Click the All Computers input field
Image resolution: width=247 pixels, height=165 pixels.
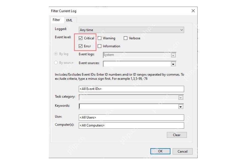coord(131,125)
